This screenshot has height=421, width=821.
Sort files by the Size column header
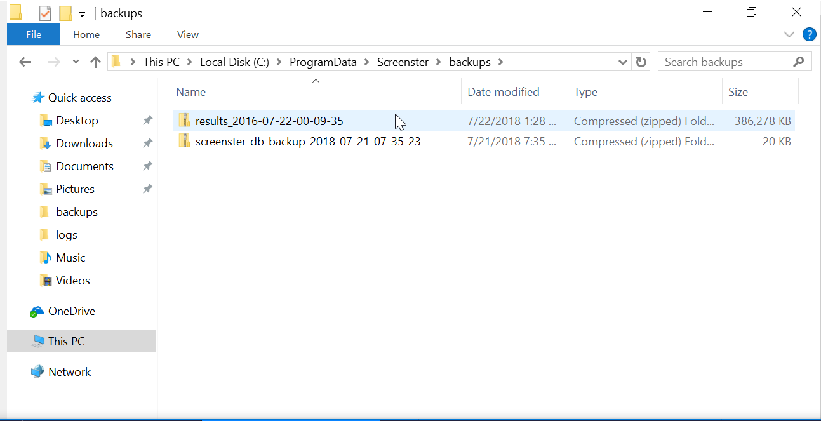tap(738, 92)
